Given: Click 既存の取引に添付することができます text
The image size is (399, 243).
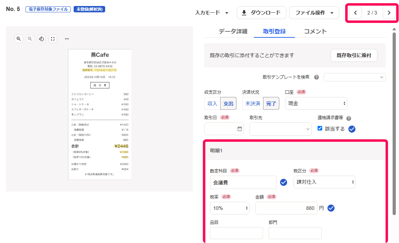Looking at the screenshot, I should coord(252,55).
